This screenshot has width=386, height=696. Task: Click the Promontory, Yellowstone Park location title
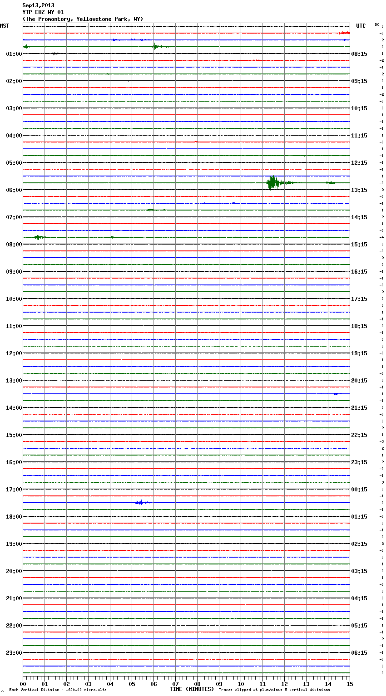tap(83, 19)
